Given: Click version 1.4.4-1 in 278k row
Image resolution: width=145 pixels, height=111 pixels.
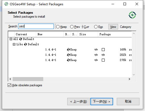Looking at the screenshot, I should [x=51, y=60].
